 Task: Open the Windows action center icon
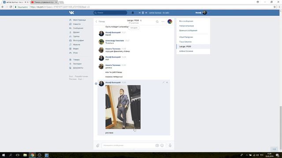tap(278, 155)
